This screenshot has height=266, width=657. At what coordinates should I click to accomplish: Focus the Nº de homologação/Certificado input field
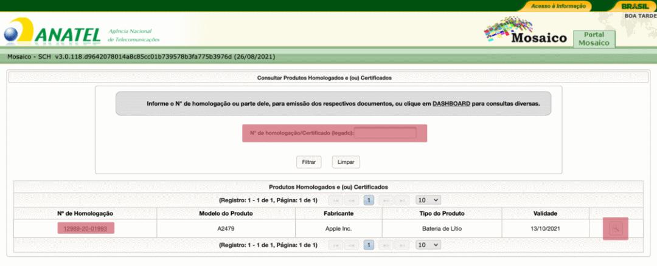click(385, 133)
